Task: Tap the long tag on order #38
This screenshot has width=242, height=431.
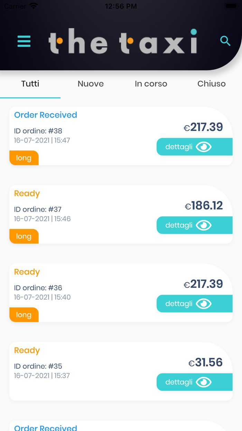Action: point(24,158)
